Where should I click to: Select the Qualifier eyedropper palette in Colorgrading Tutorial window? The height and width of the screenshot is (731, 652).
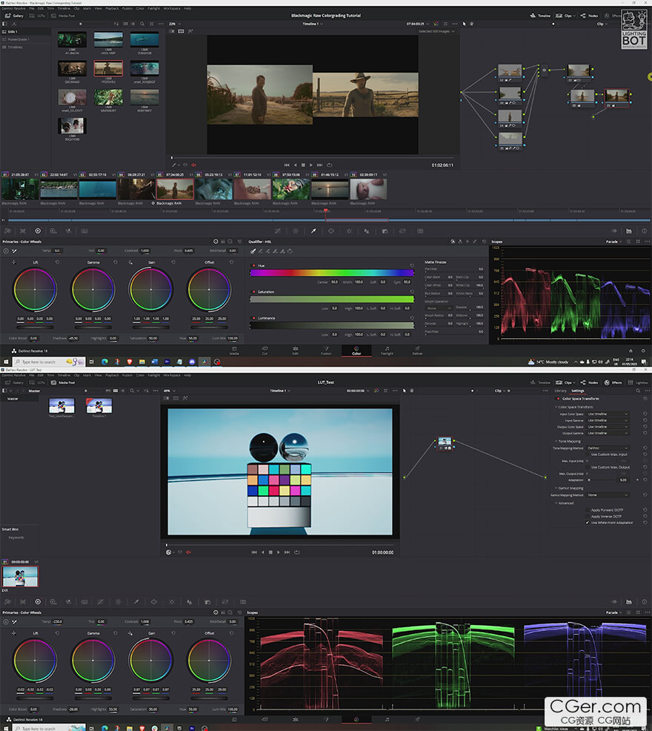point(313,231)
